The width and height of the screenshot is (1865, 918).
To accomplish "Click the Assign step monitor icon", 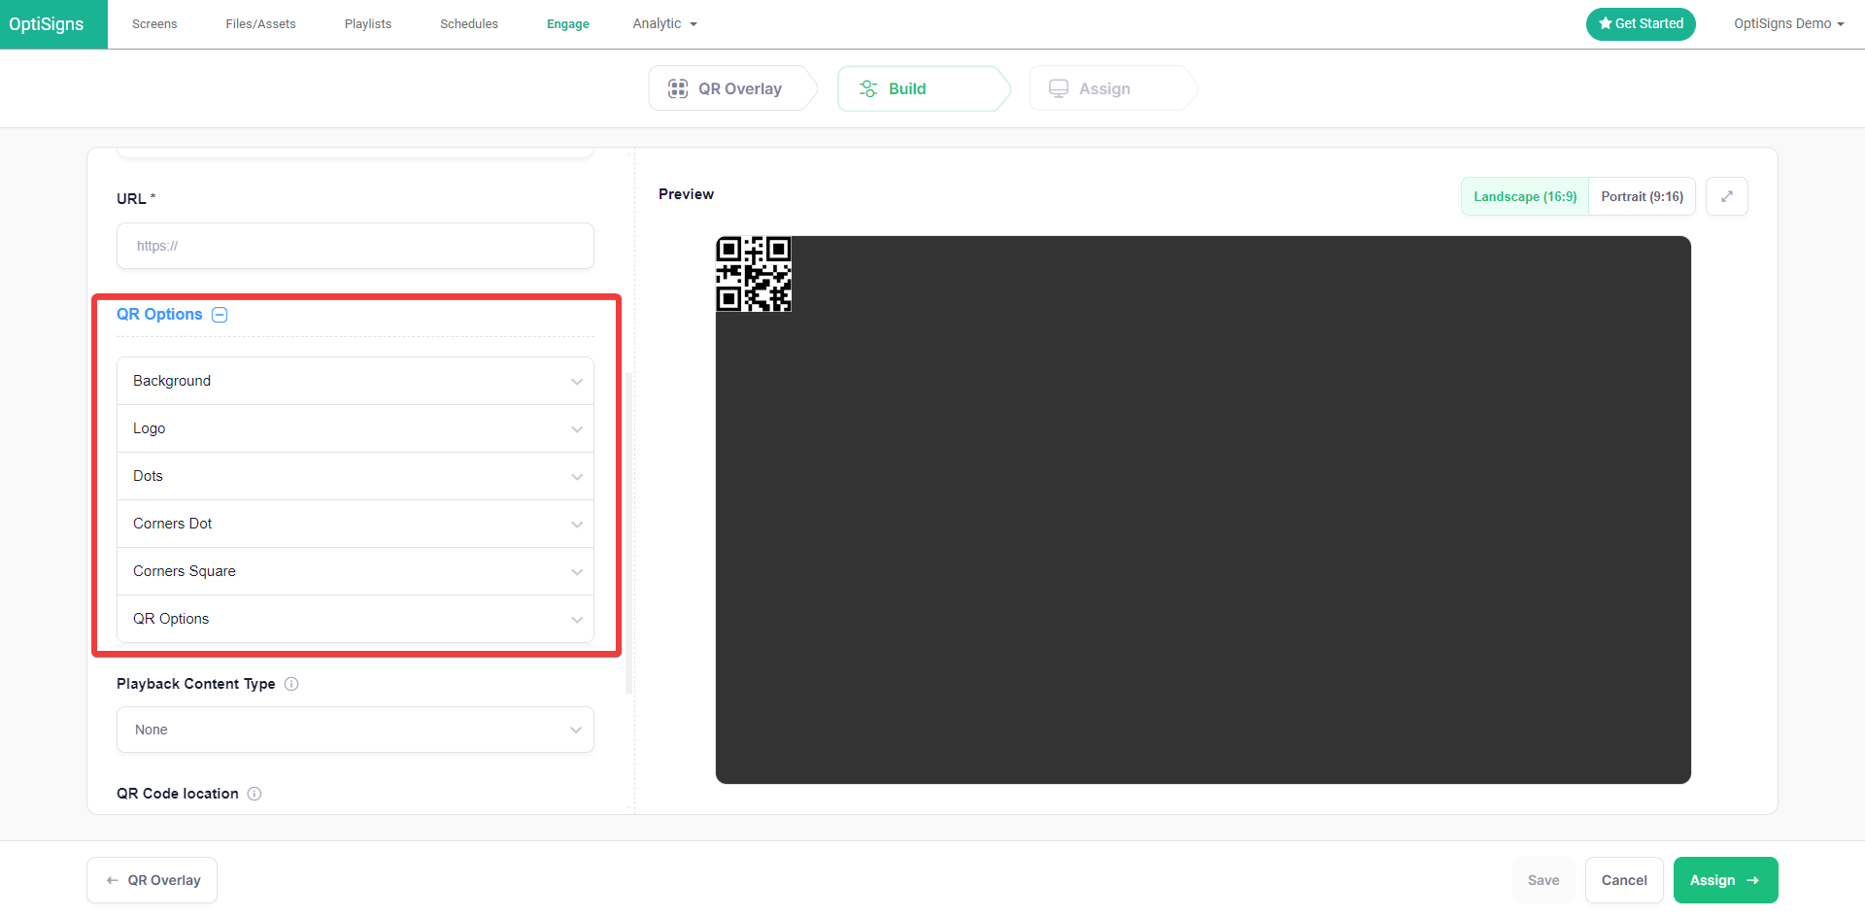I will pyautogui.click(x=1059, y=88).
